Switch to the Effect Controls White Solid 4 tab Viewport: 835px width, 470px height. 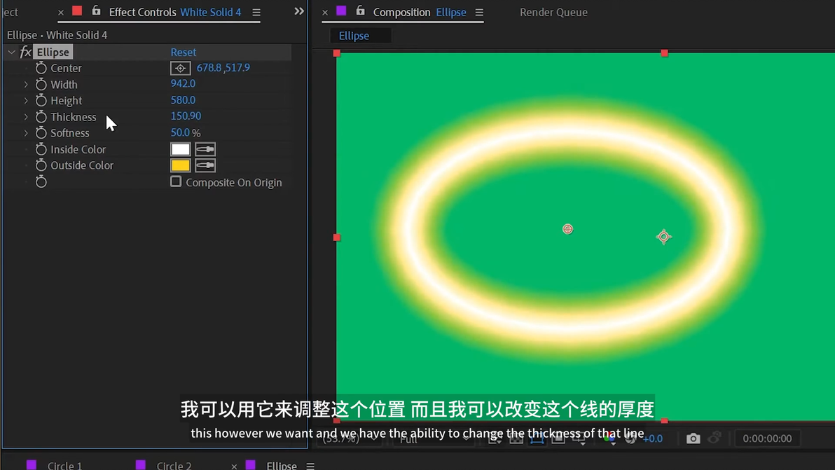click(x=174, y=12)
